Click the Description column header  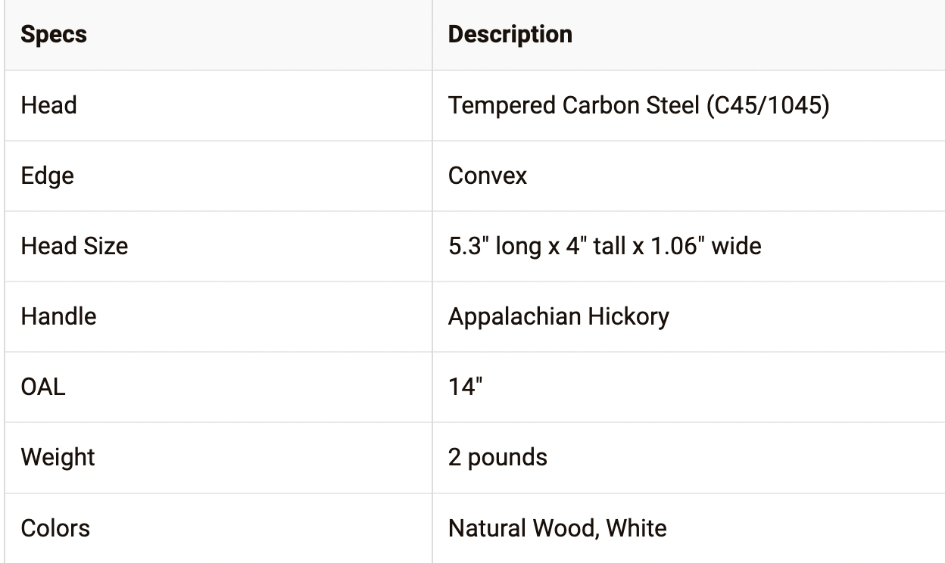(510, 35)
